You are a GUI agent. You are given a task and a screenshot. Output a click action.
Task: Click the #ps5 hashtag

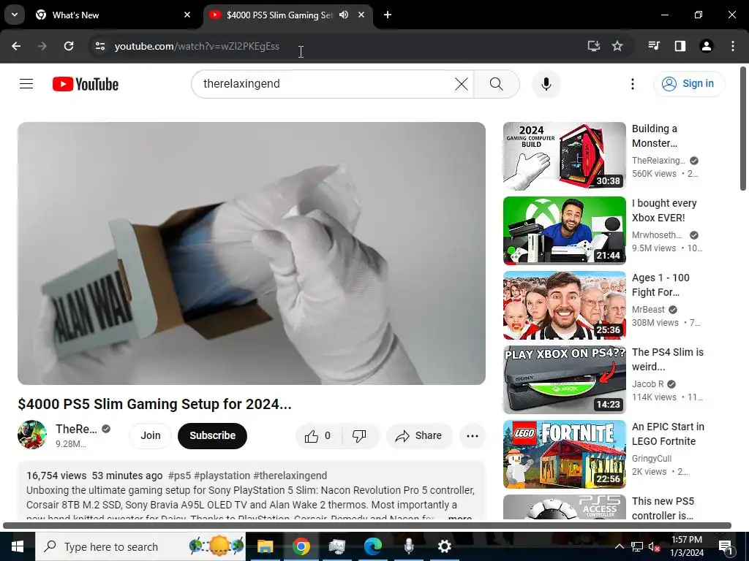(179, 476)
